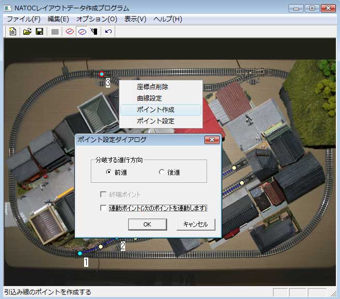Choose 座標点削除 from context menu
The width and height of the screenshot is (340, 299).
pos(161,87)
